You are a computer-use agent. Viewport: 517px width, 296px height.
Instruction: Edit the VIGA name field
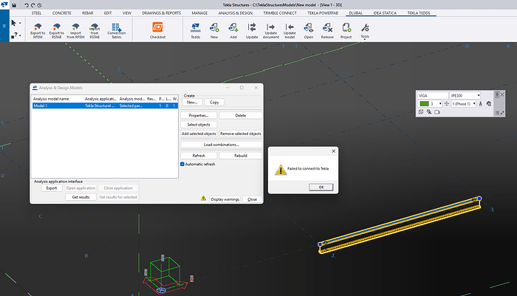pyautogui.click(x=433, y=95)
